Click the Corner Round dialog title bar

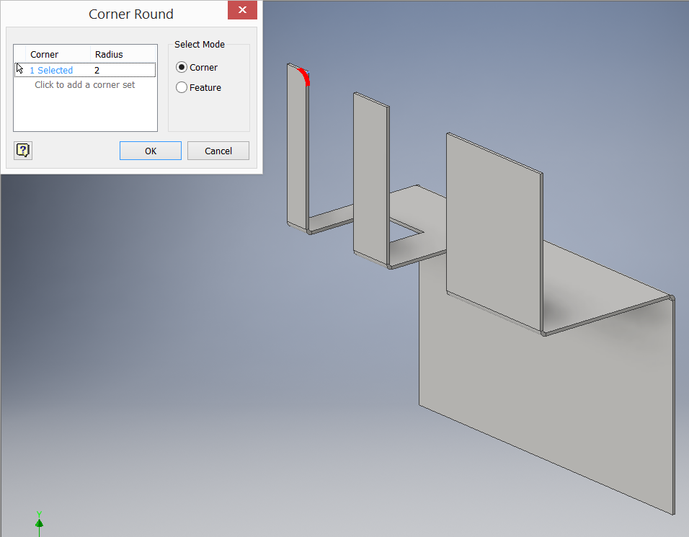(131, 14)
